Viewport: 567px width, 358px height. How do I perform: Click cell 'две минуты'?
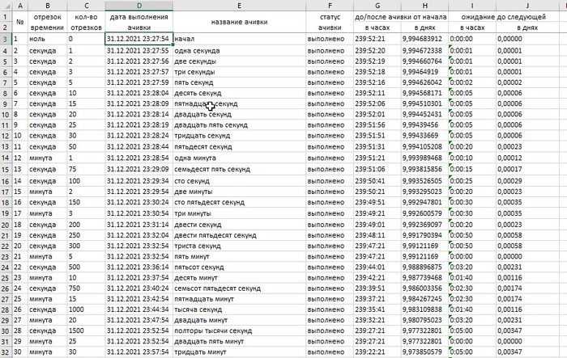click(240, 192)
